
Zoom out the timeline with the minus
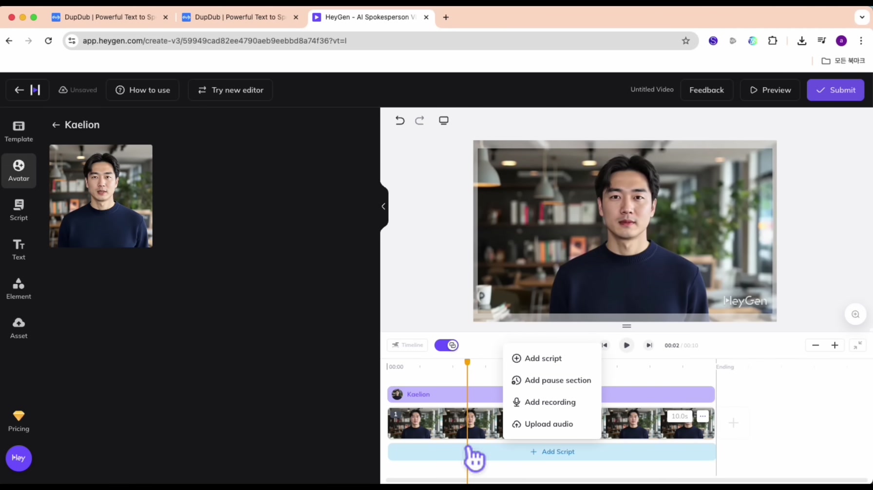click(x=816, y=345)
